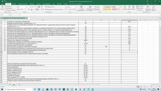161x91 pixels.
Task: Collapse the ribbon with arrow
Action: (x=160, y=12)
